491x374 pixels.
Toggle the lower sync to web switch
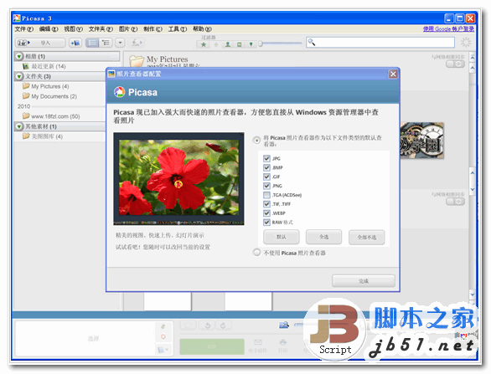click(x=455, y=202)
